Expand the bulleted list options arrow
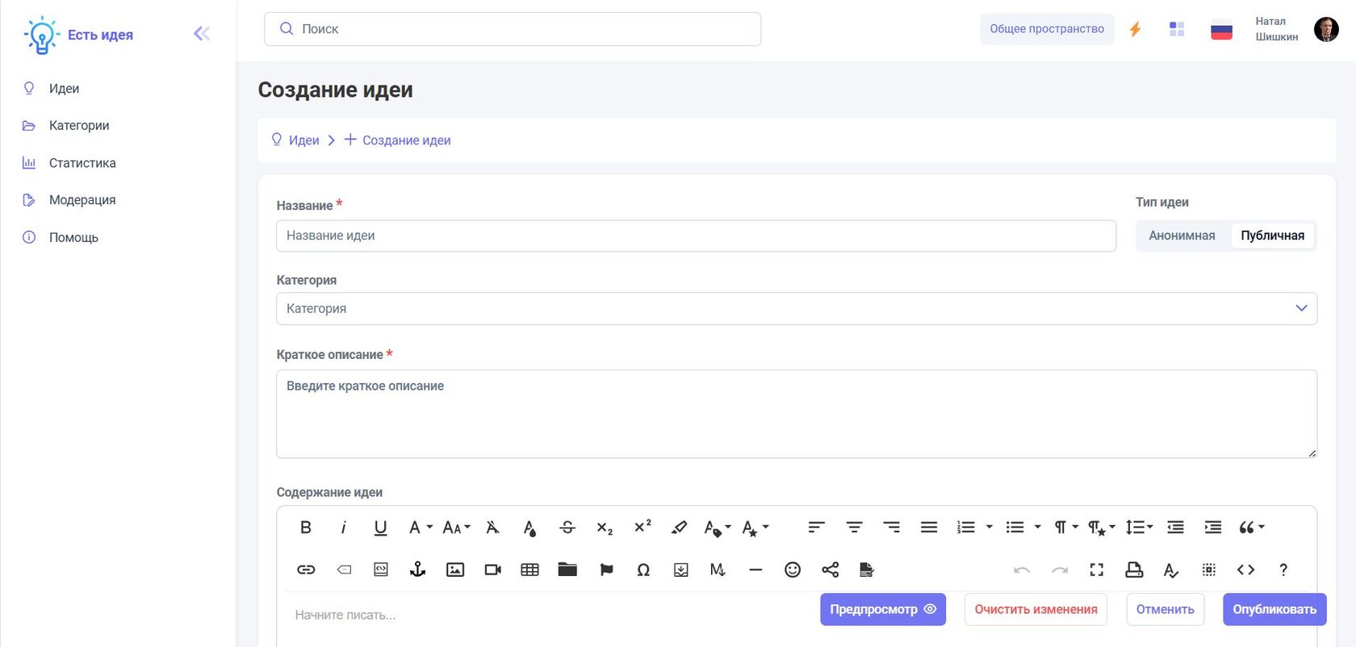Image resolution: width=1356 pixels, height=647 pixels. (x=1038, y=528)
